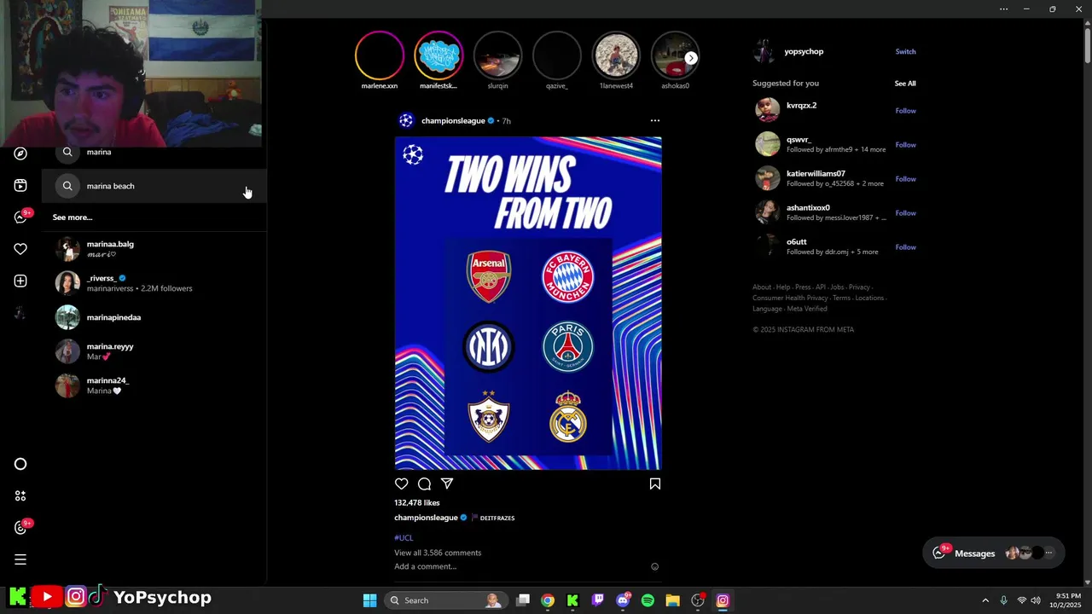The width and height of the screenshot is (1092, 614).
Task: Open slurqin story
Action: pos(497,55)
